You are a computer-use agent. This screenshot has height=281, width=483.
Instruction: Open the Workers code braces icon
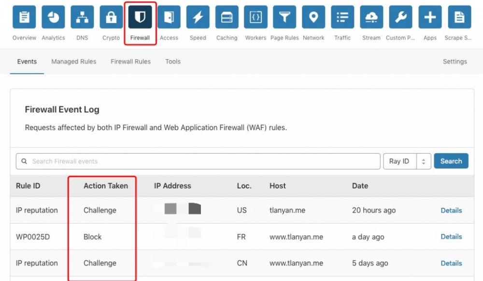[256, 18]
